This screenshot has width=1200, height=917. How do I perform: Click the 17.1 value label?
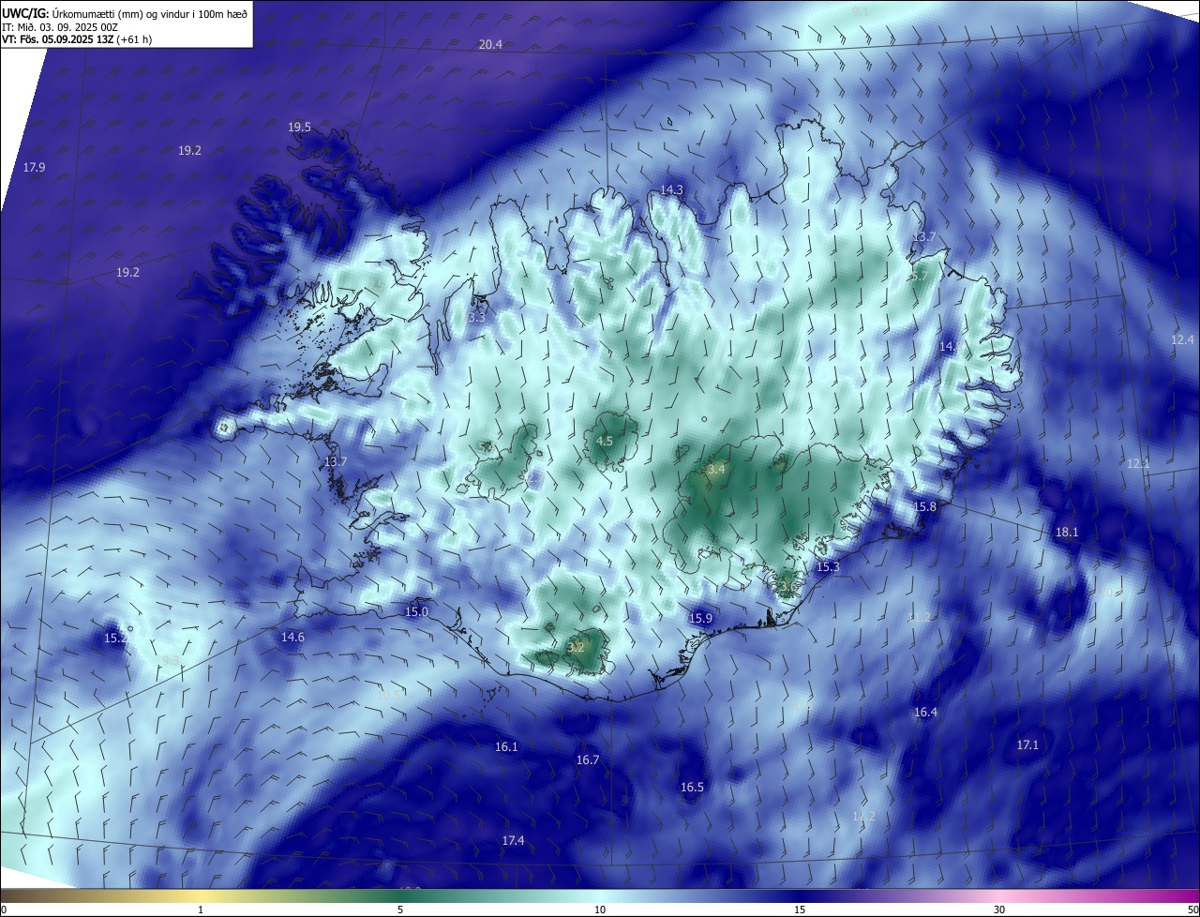pyautogui.click(x=1027, y=745)
